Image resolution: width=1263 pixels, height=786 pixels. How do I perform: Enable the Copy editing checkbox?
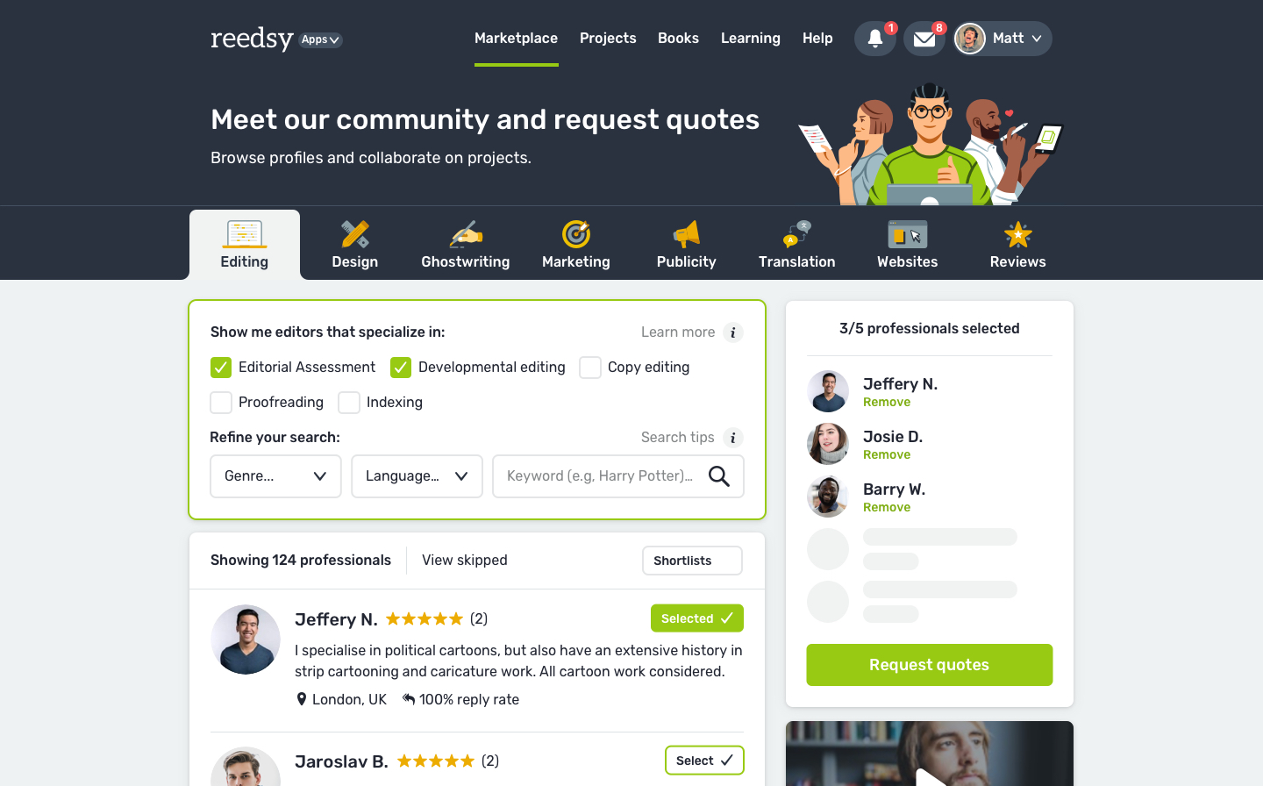point(590,368)
